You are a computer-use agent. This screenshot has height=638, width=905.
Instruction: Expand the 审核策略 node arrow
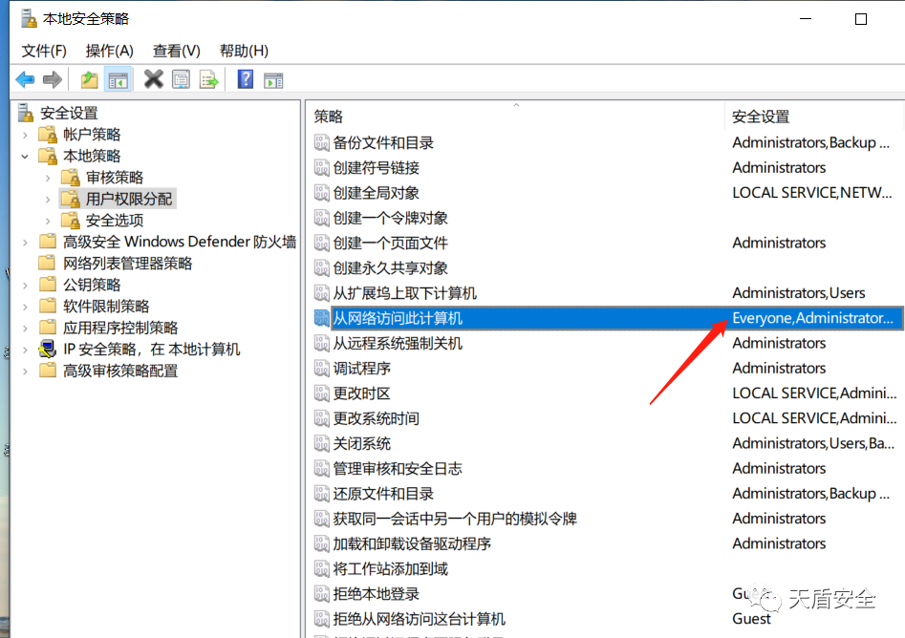click(x=48, y=178)
